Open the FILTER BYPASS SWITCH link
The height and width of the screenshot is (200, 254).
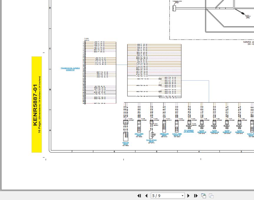pos(151,141)
